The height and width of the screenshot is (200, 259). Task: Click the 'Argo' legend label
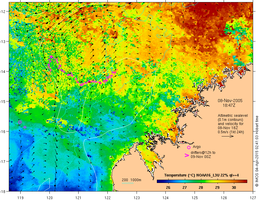[x=197, y=147]
